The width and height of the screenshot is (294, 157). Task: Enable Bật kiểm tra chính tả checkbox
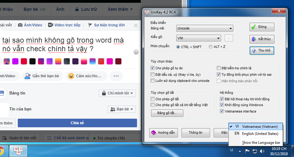click(x=219, y=68)
